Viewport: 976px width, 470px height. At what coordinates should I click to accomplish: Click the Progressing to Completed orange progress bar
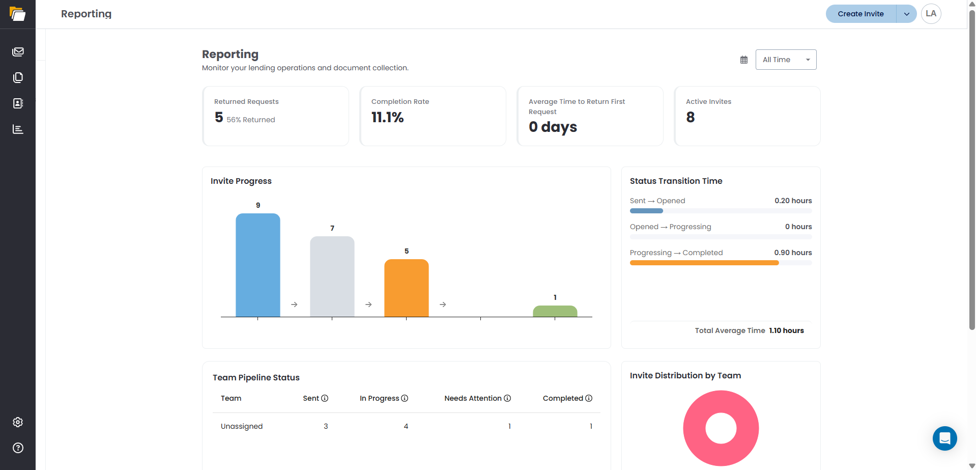[x=704, y=263]
